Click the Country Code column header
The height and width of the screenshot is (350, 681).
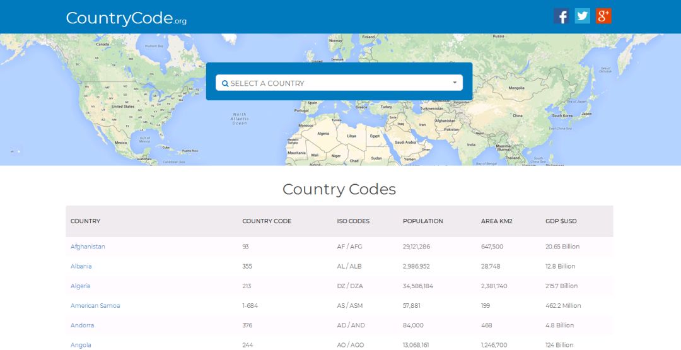267,221
